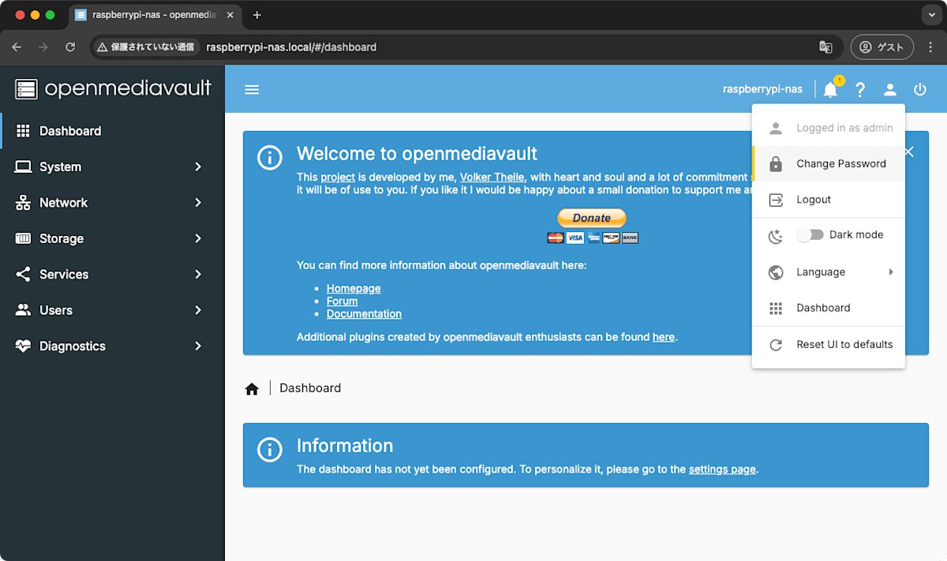The height and width of the screenshot is (561, 947).
Task: Select Language in user menu
Action: (829, 272)
